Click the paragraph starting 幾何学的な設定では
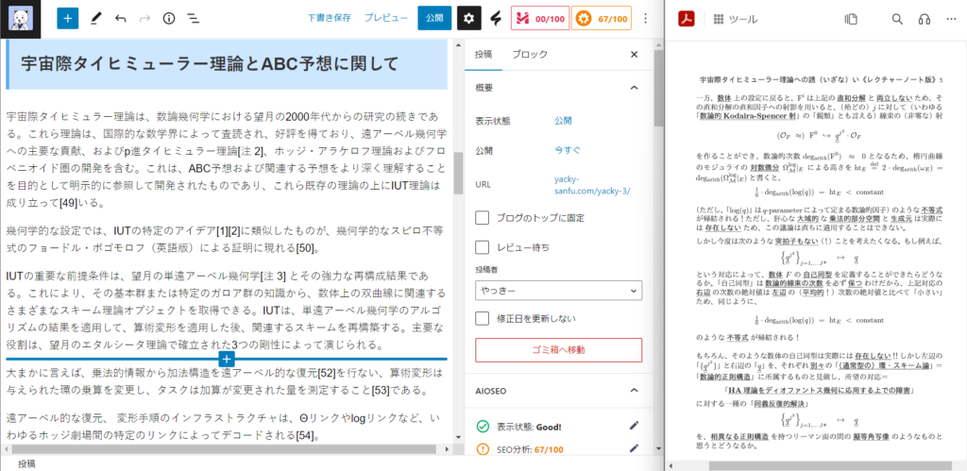This screenshot has width=967, height=471. [227, 240]
